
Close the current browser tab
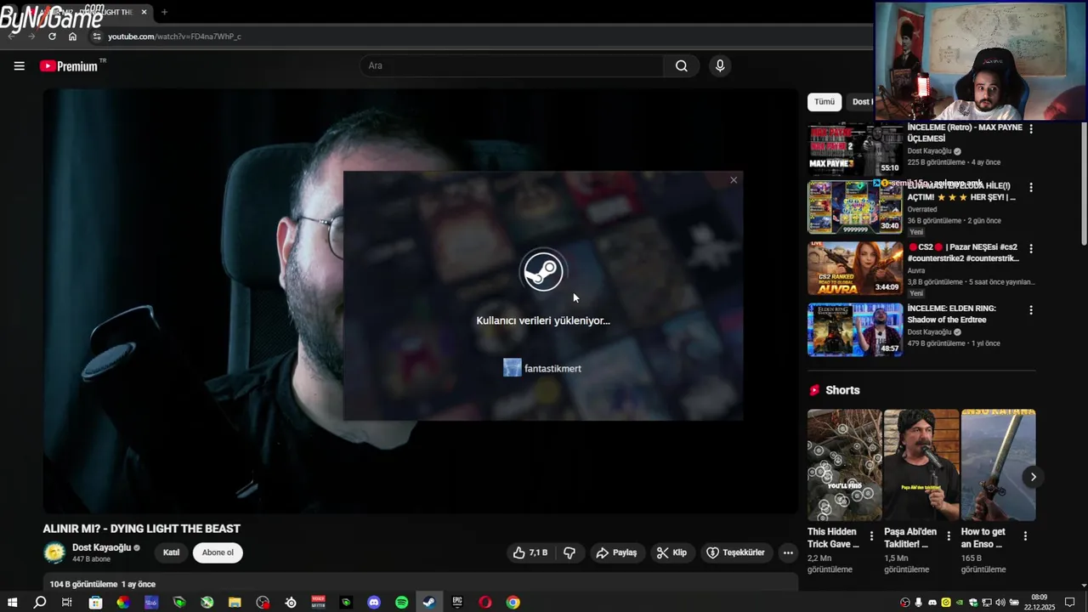[x=144, y=12]
